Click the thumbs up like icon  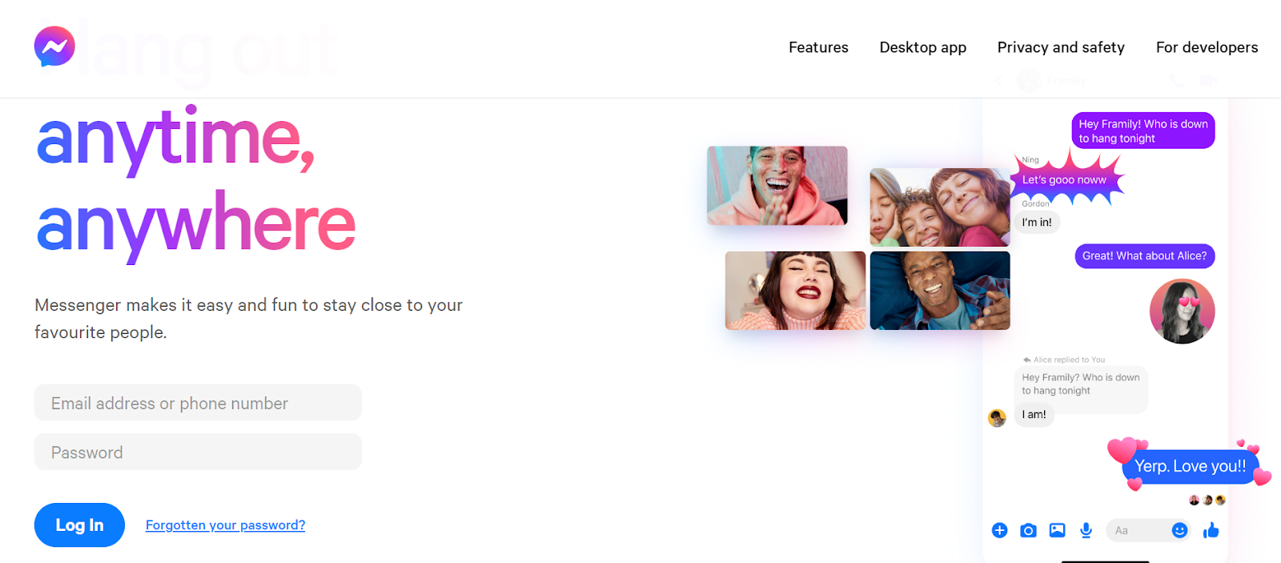pos(1211,530)
